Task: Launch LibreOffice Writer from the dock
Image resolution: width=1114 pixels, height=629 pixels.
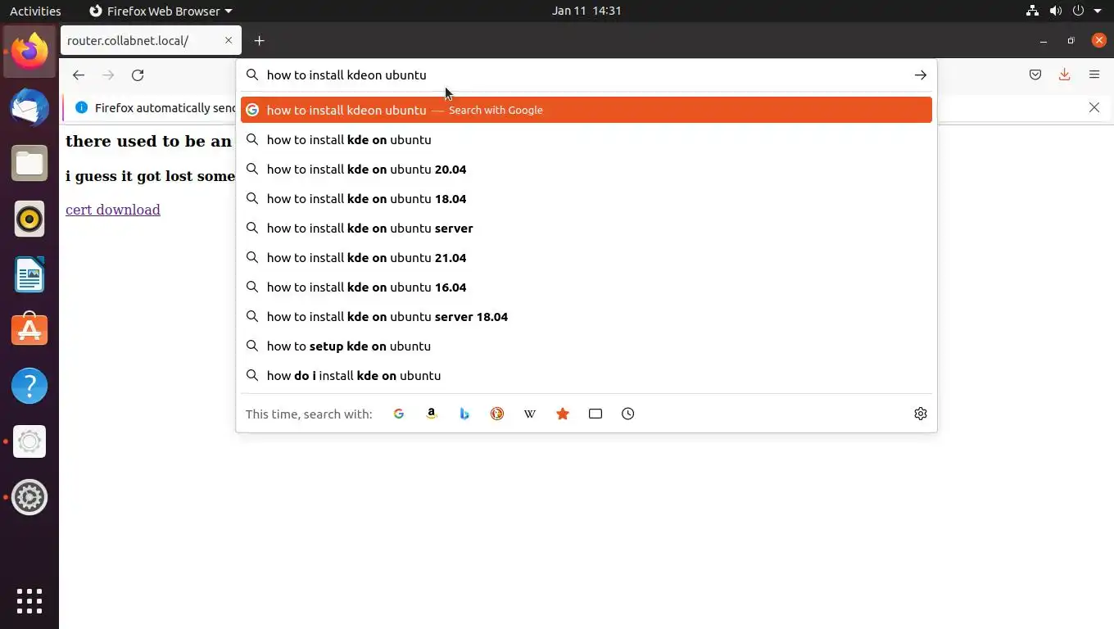Action: (x=29, y=274)
